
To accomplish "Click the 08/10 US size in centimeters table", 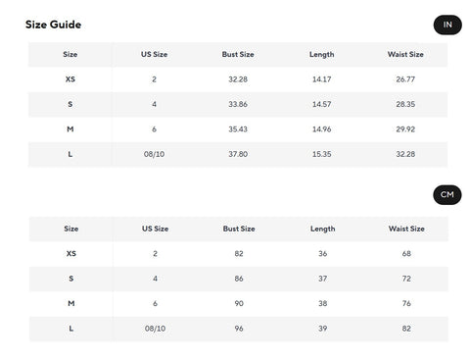I will [x=155, y=329].
